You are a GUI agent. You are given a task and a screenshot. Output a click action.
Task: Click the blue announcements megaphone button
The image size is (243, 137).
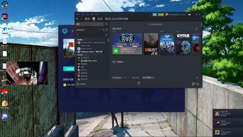pyautogui.click(x=155, y=15)
